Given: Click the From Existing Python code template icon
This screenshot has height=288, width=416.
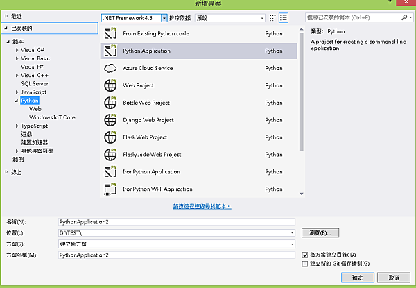Looking at the screenshot, I should click(x=110, y=33).
